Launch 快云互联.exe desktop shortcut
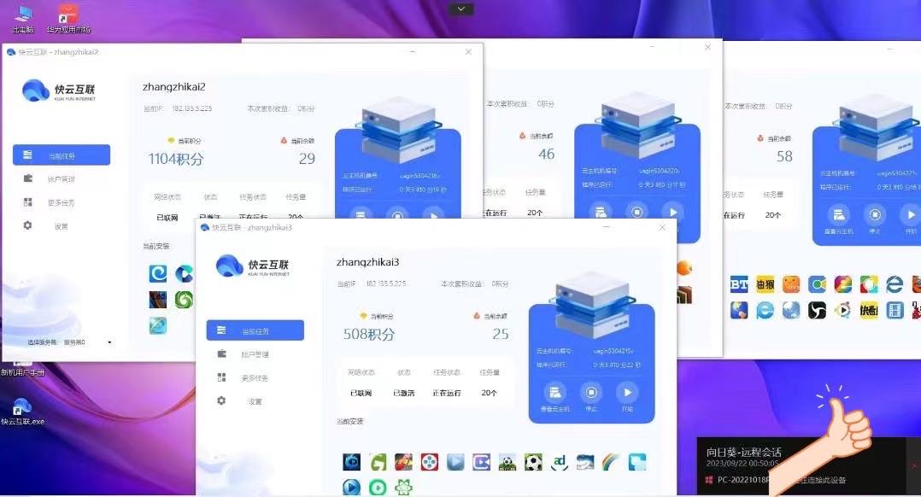The height and width of the screenshot is (497, 921). coord(22,412)
